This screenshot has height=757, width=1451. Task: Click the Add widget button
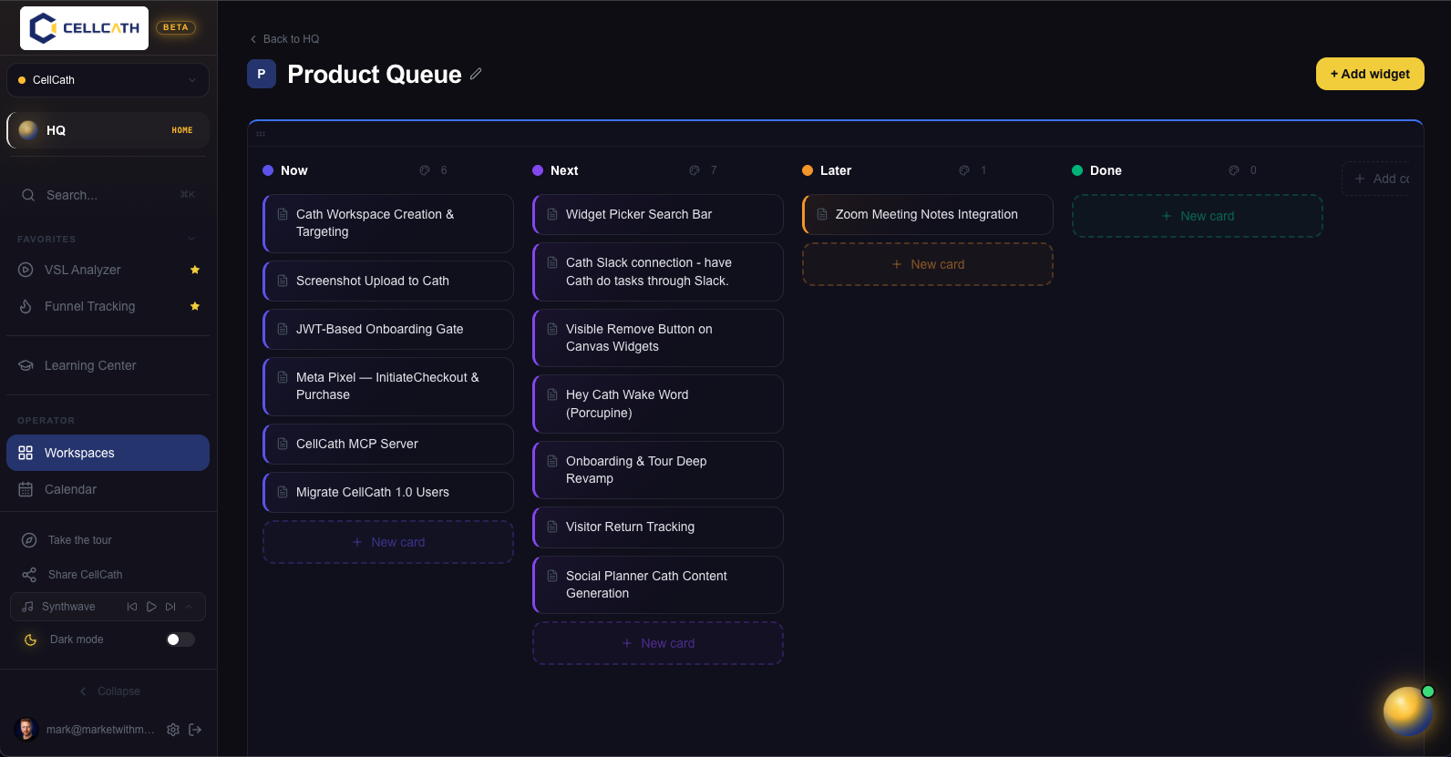click(x=1370, y=74)
